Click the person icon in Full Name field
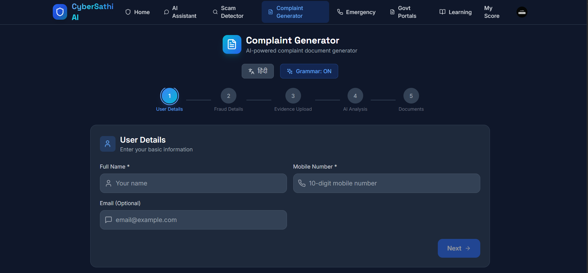 tap(108, 183)
